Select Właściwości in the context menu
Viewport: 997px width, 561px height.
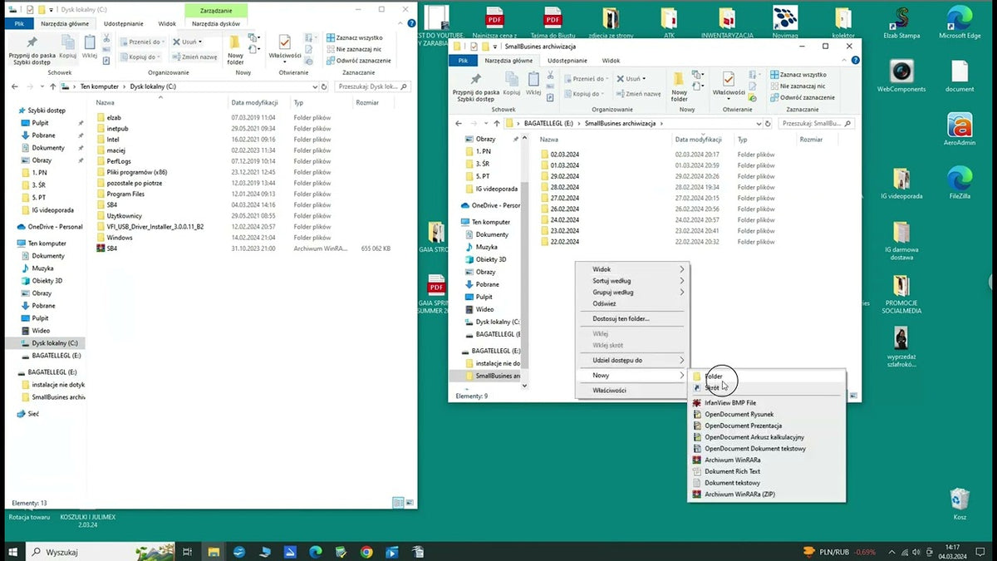point(633,391)
